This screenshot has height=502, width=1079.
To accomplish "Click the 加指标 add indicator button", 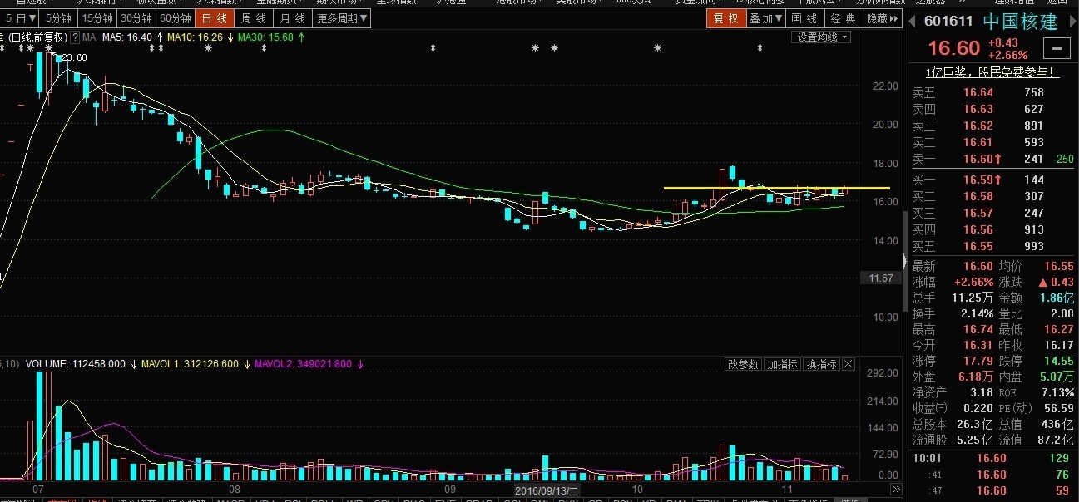I will [x=782, y=364].
